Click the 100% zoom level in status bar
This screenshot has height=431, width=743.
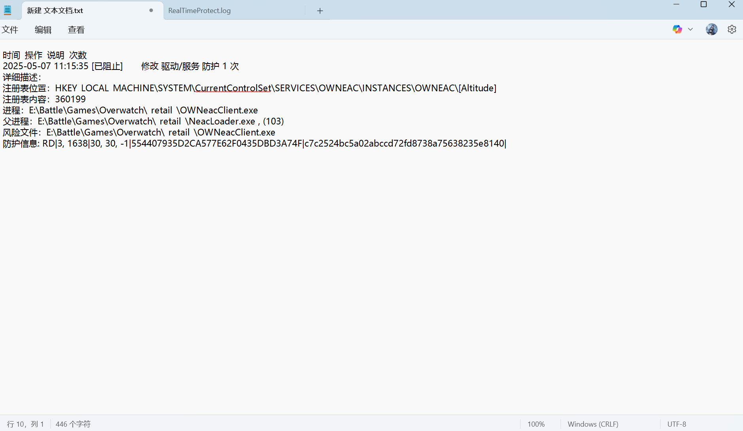point(536,424)
